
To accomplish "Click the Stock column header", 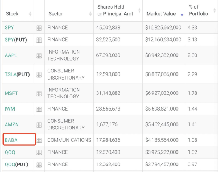I will click(12, 14).
